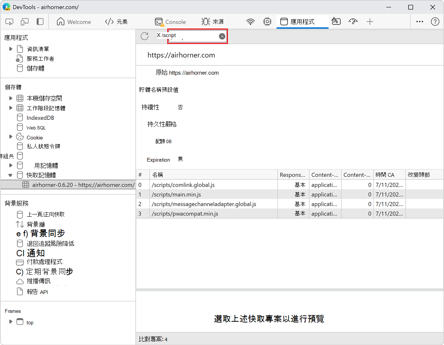Select 服務工作者 in the sidebar
Screen dimensions: 444x345
pyautogui.click(x=40, y=58)
